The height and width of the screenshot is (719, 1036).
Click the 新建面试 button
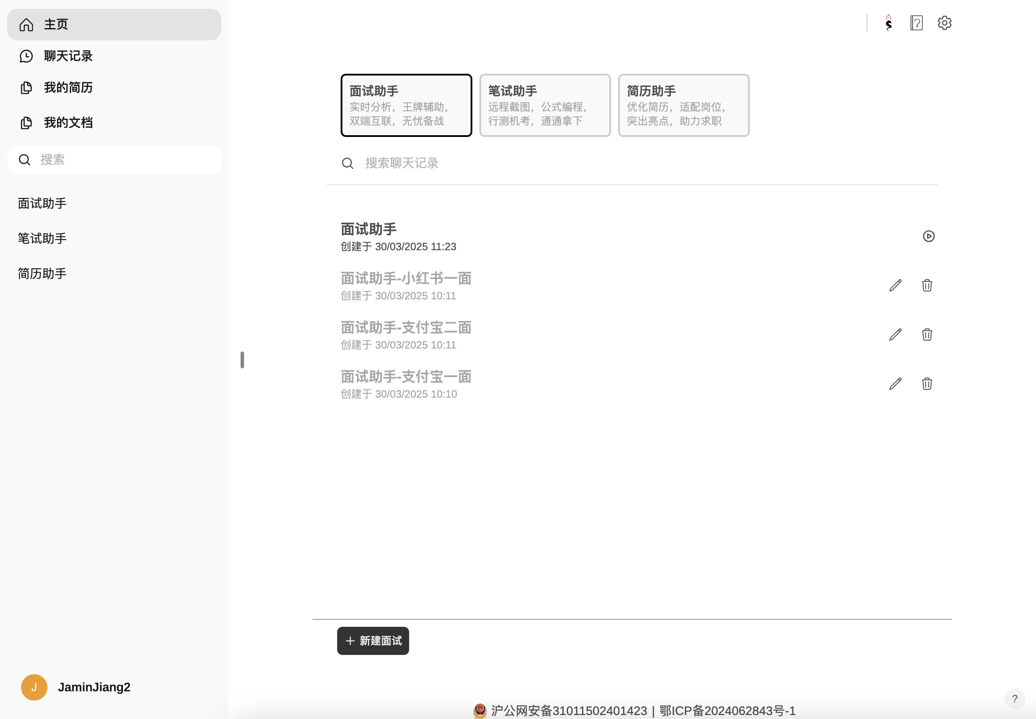click(x=373, y=640)
